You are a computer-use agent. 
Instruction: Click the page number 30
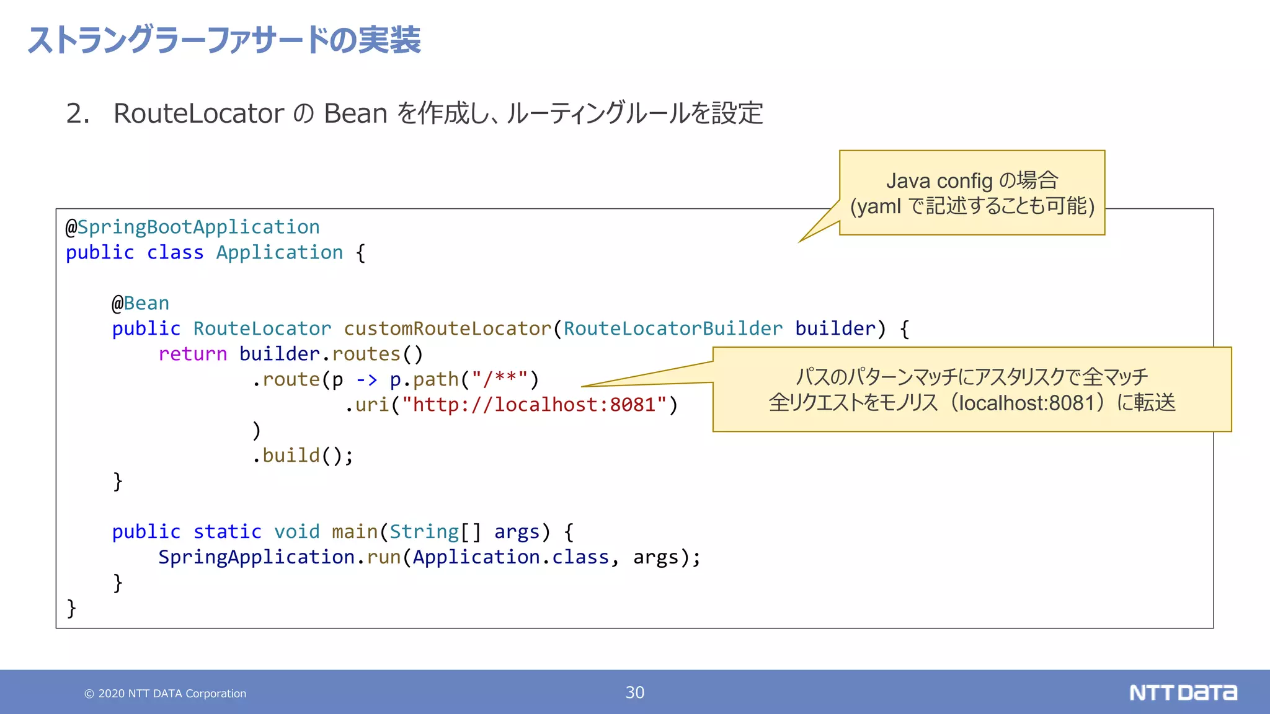click(x=634, y=692)
